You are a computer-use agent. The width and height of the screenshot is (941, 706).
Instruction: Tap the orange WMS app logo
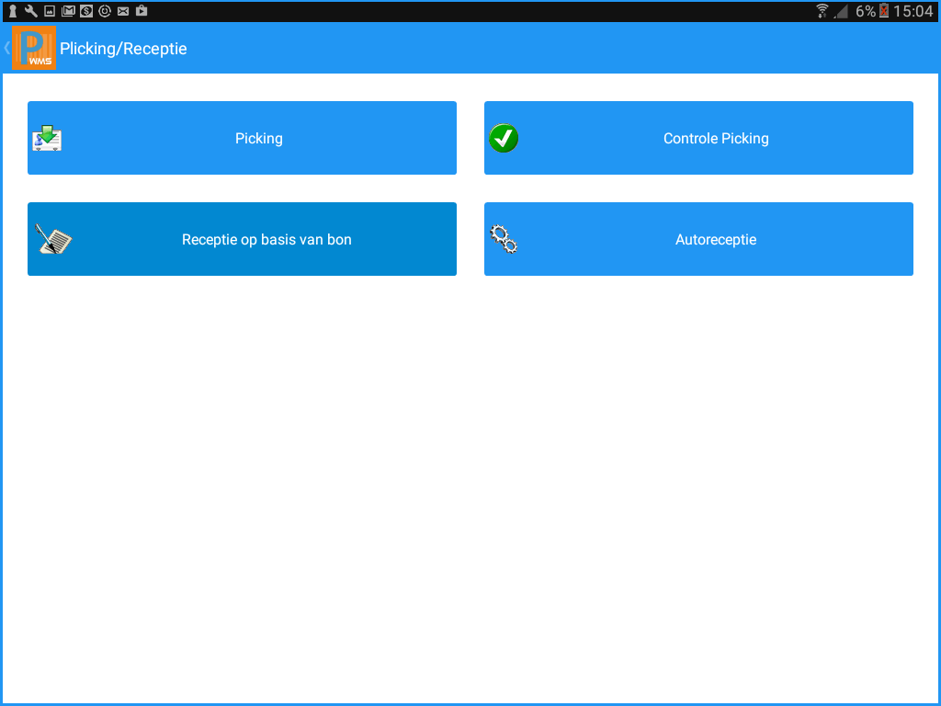tap(35, 48)
